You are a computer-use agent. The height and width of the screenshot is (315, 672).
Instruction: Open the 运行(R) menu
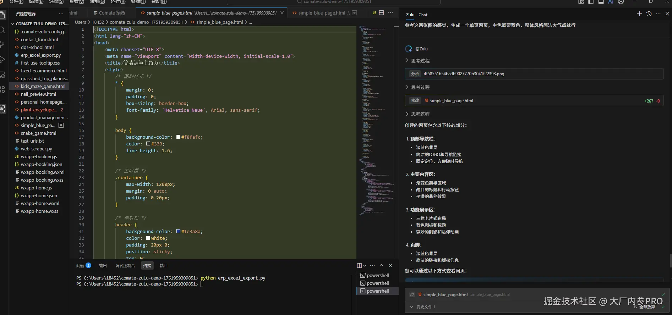[118, 2]
